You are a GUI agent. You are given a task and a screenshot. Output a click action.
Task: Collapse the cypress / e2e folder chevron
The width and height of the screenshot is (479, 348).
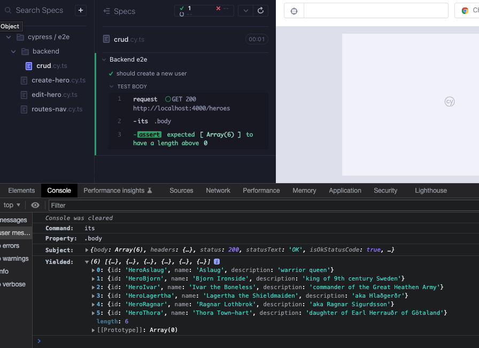tap(9, 37)
